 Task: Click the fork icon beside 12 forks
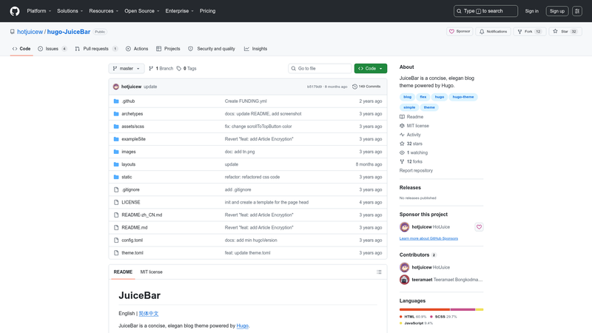(x=402, y=161)
